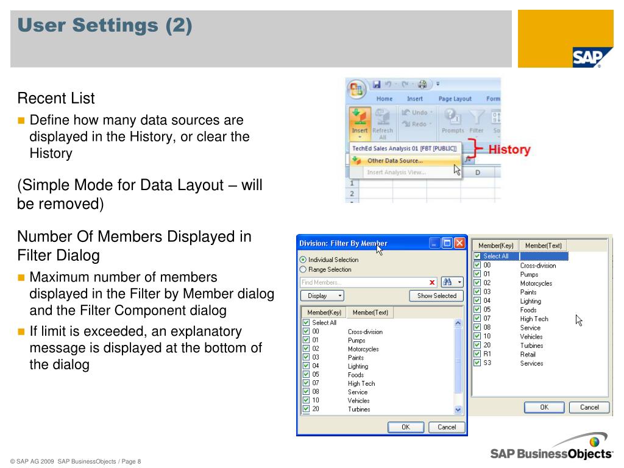
Task: Click the scrollbar thumb in Filter By Member list
Action: click(x=458, y=361)
